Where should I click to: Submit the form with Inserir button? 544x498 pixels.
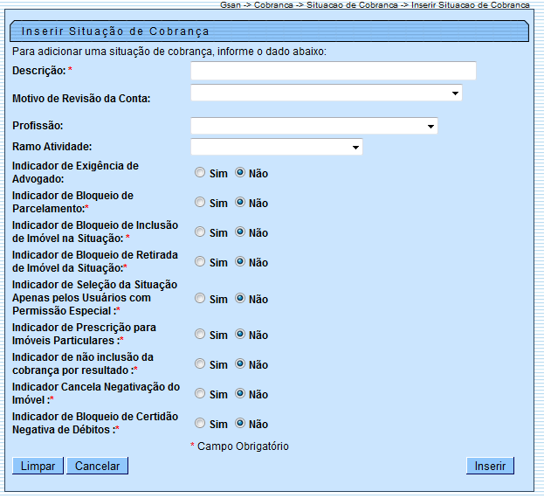(x=490, y=466)
